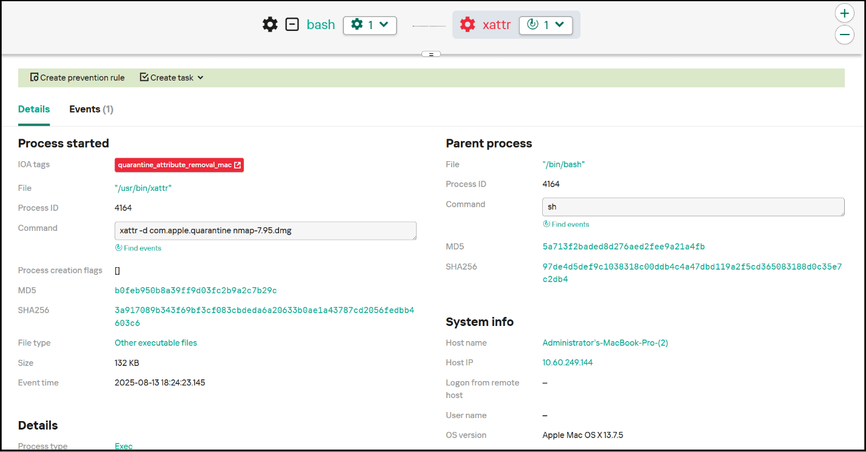Screen dimensions: 866x452
Task: Click the black gear icon beside bash
Action: [269, 24]
